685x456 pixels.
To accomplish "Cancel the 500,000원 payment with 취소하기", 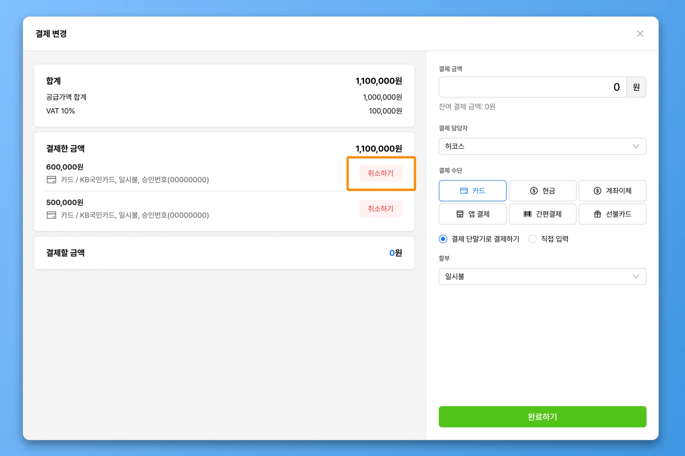I will coord(381,209).
